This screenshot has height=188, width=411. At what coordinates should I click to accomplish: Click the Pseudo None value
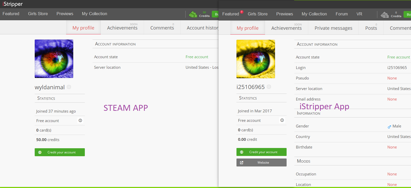392,78
